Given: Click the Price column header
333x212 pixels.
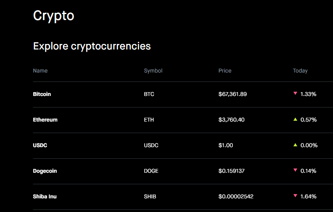Looking at the screenshot, I should (225, 71).
